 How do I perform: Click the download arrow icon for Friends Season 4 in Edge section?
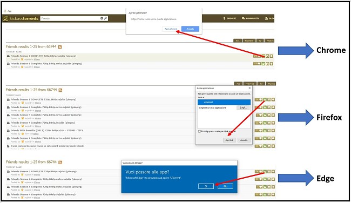tap(273, 194)
